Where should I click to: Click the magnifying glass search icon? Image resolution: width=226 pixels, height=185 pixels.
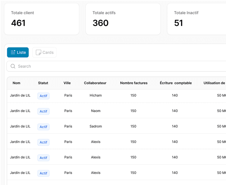(13, 66)
